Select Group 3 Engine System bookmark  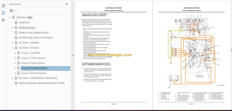pos(33,63)
